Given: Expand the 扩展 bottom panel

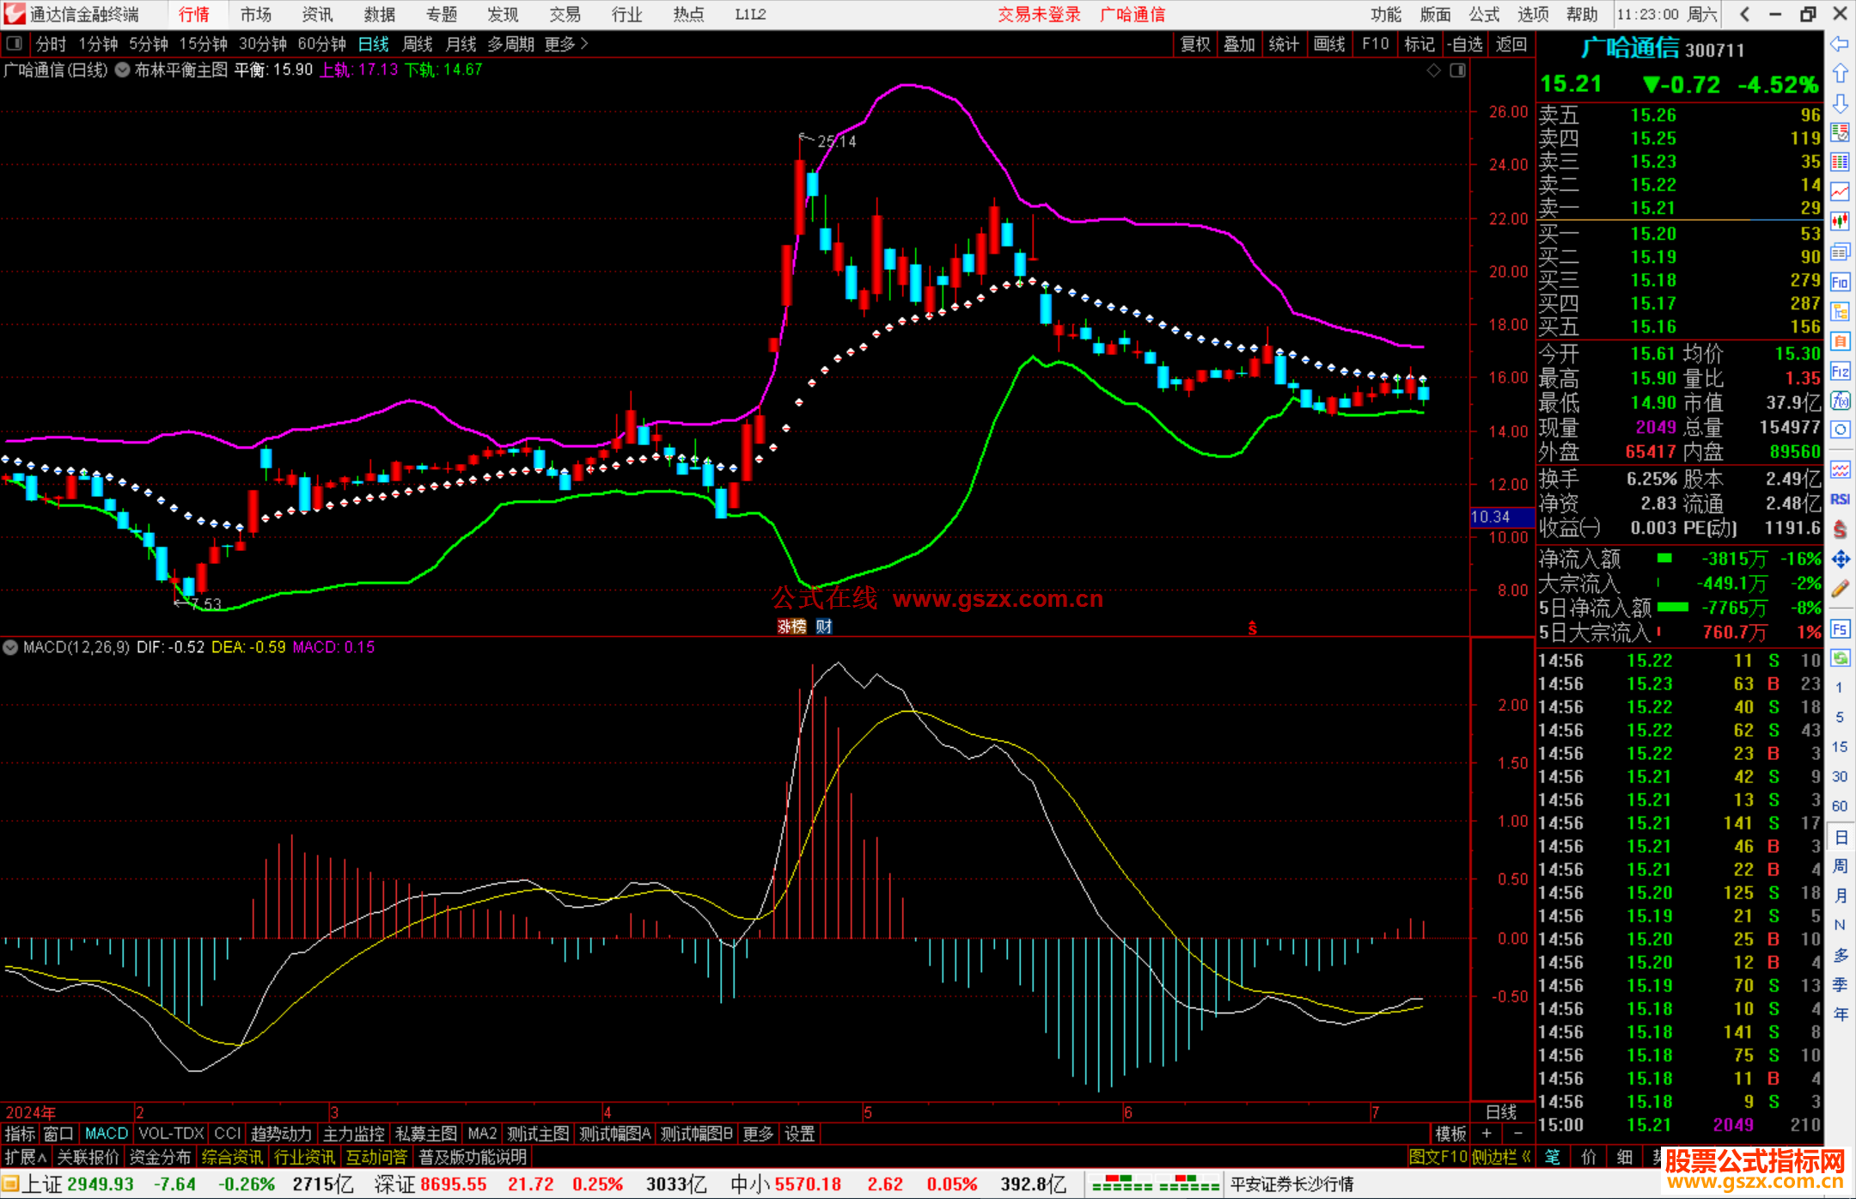Looking at the screenshot, I should (26, 1157).
